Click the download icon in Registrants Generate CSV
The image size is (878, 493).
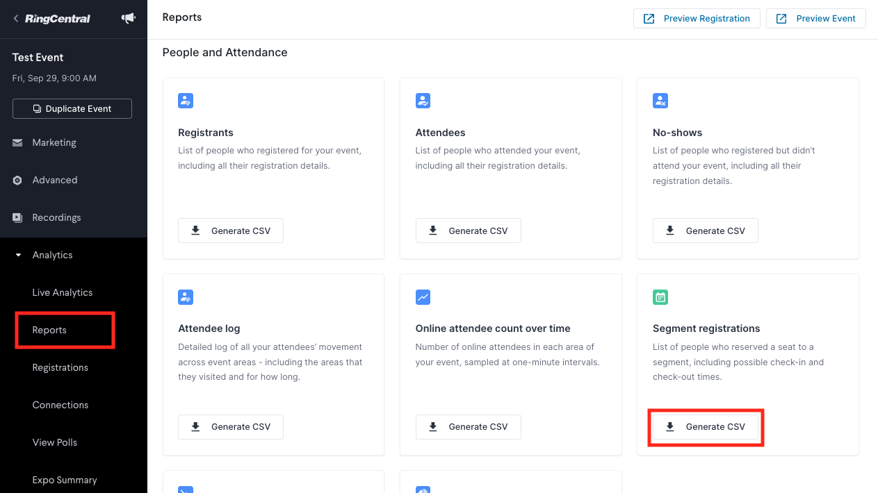pyautogui.click(x=196, y=231)
